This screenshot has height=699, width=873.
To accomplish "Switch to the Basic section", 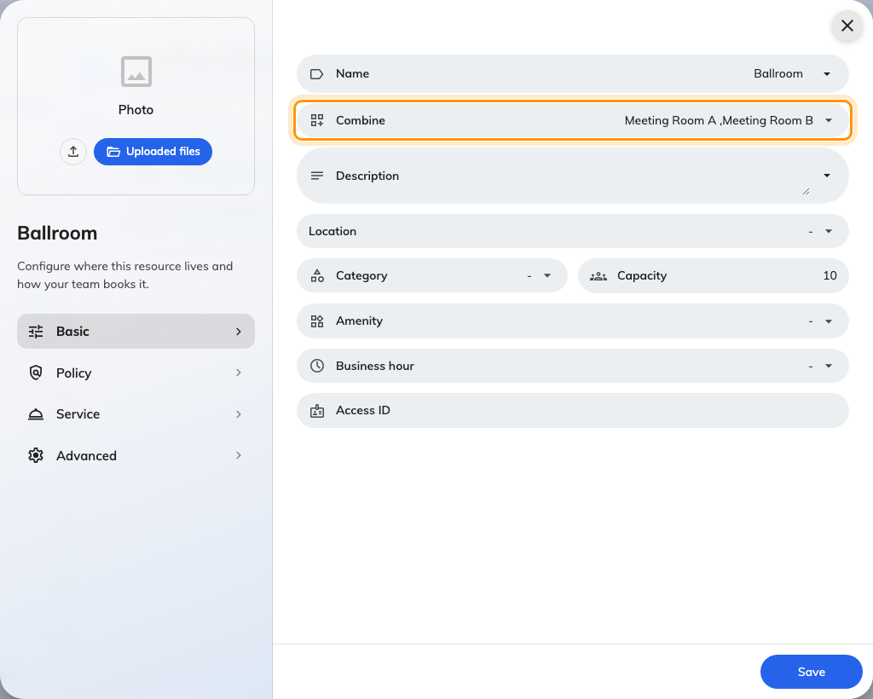I will pyautogui.click(x=136, y=331).
